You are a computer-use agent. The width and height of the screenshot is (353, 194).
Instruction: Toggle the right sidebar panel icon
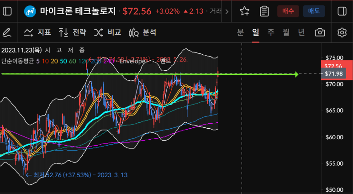tap(342, 11)
